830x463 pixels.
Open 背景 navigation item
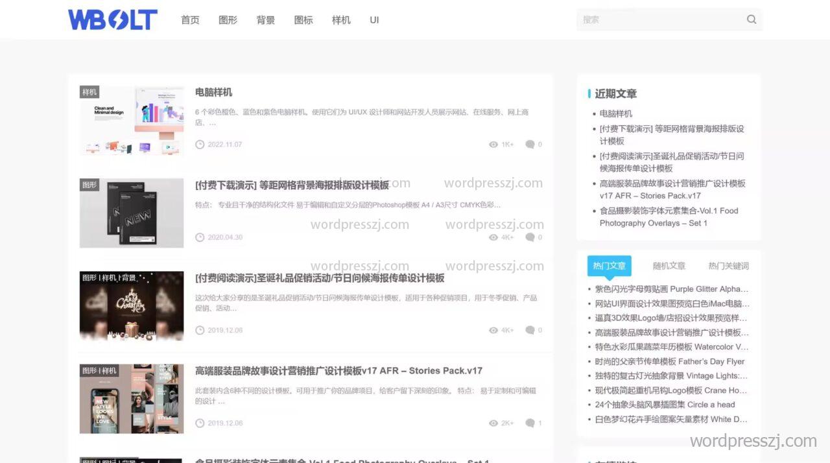click(266, 20)
